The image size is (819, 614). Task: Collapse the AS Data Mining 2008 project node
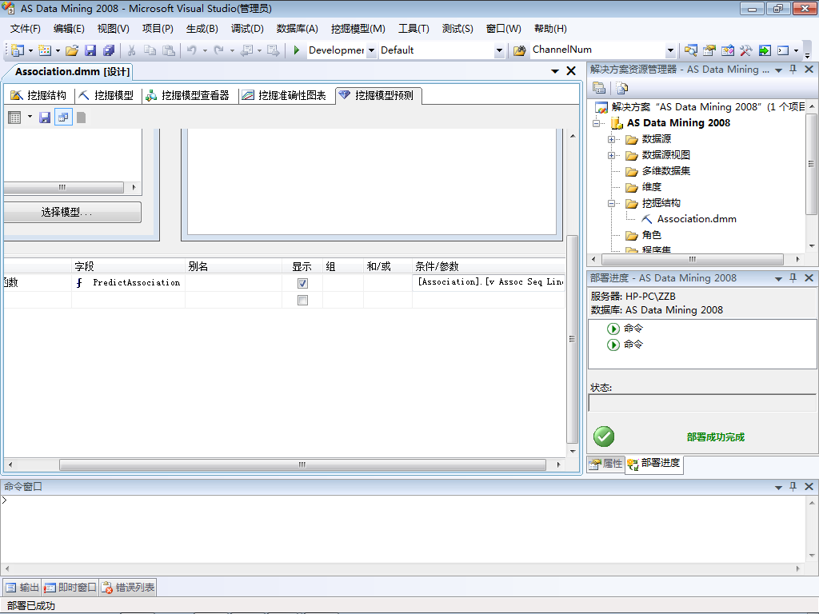pos(597,124)
